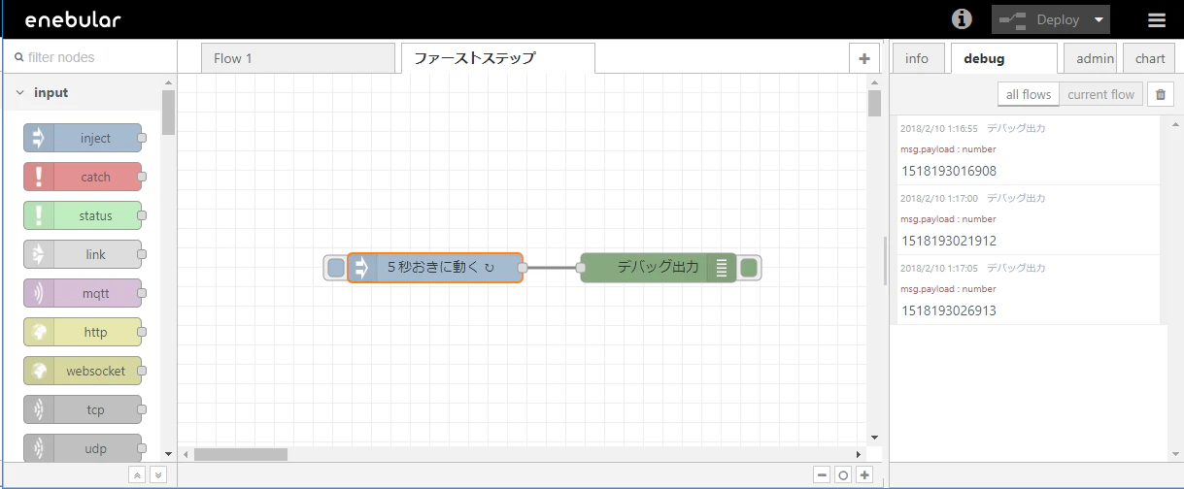Select the status node in palette
Viewport: 1184px width, 489px height.
coord(83,215)
